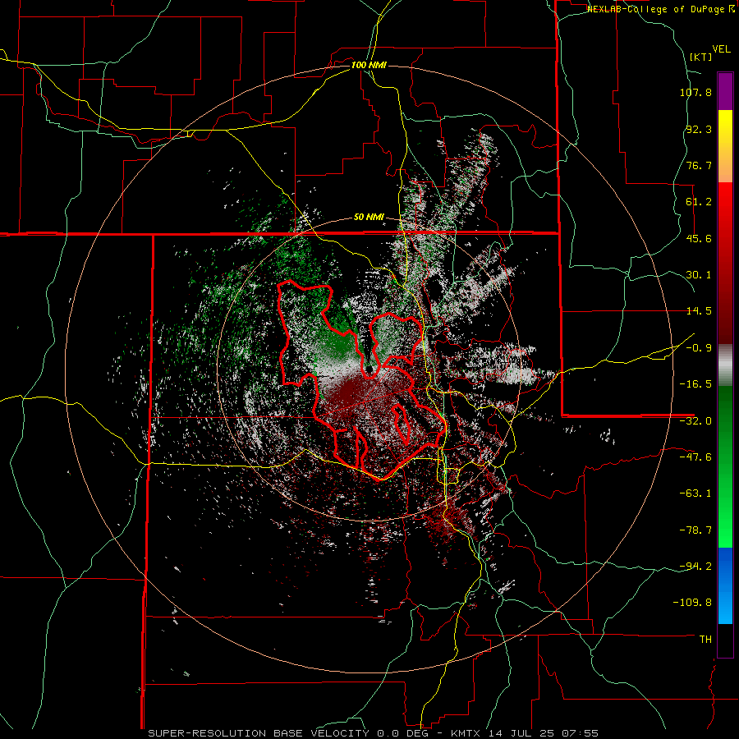Click the -109.8 value on velocity scale

[x=692, y=603]
